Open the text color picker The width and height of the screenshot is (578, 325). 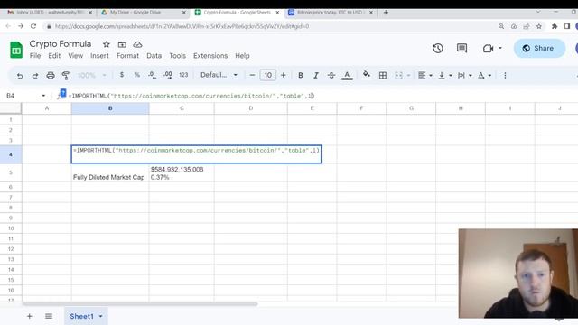click(347, 76)
